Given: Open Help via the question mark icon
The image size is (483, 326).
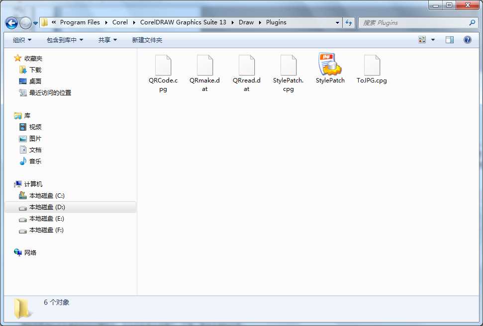Looking at the screenshot, I should pyautogui.click(x=467, y=40).
